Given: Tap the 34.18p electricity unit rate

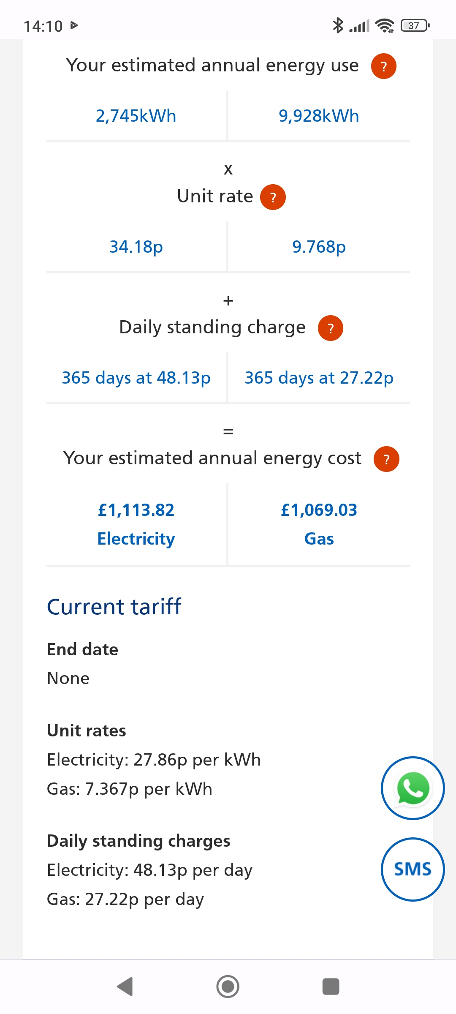Looking at the screenshot, I should [136, 247].
